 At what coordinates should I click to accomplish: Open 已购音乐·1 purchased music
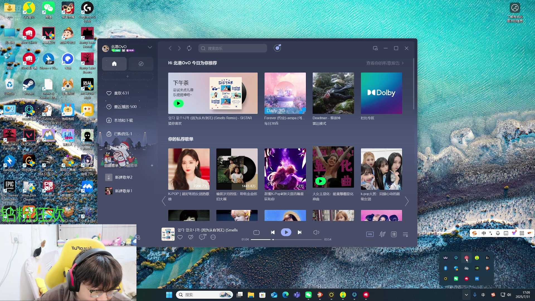(x=119, y=134)
